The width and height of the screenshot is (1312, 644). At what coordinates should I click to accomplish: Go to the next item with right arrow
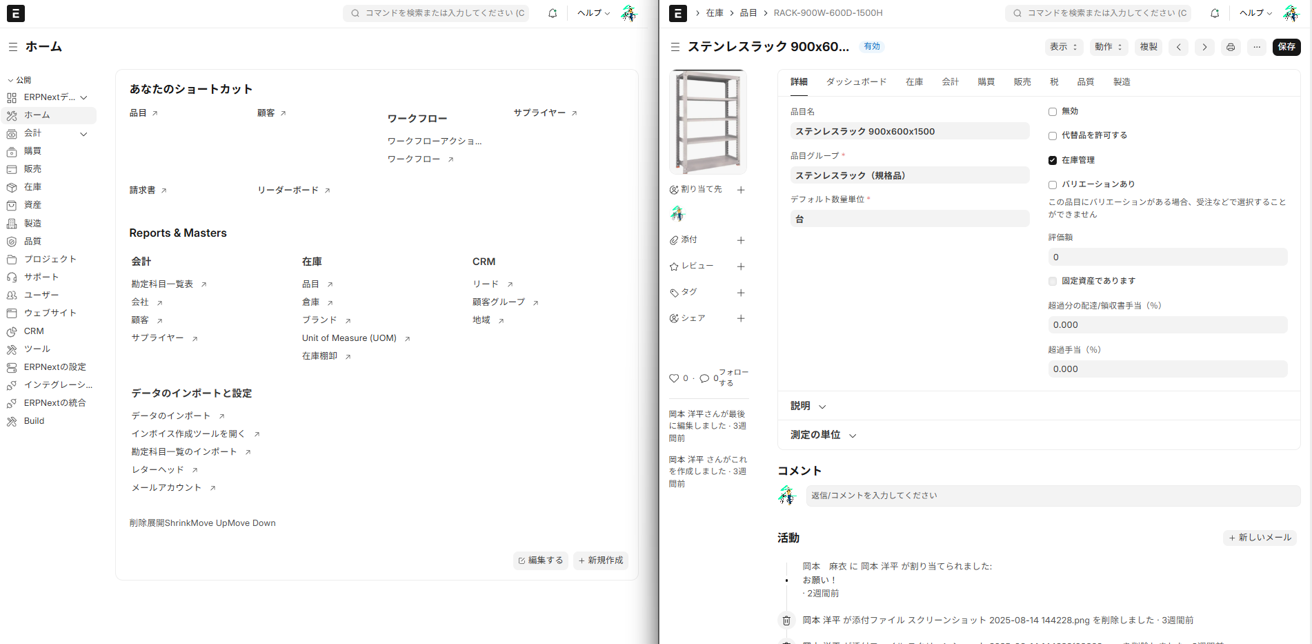coord(1204,47)
